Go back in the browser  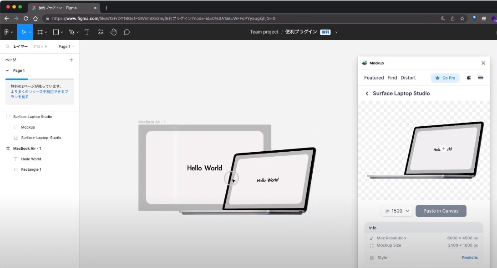[6, 18]
